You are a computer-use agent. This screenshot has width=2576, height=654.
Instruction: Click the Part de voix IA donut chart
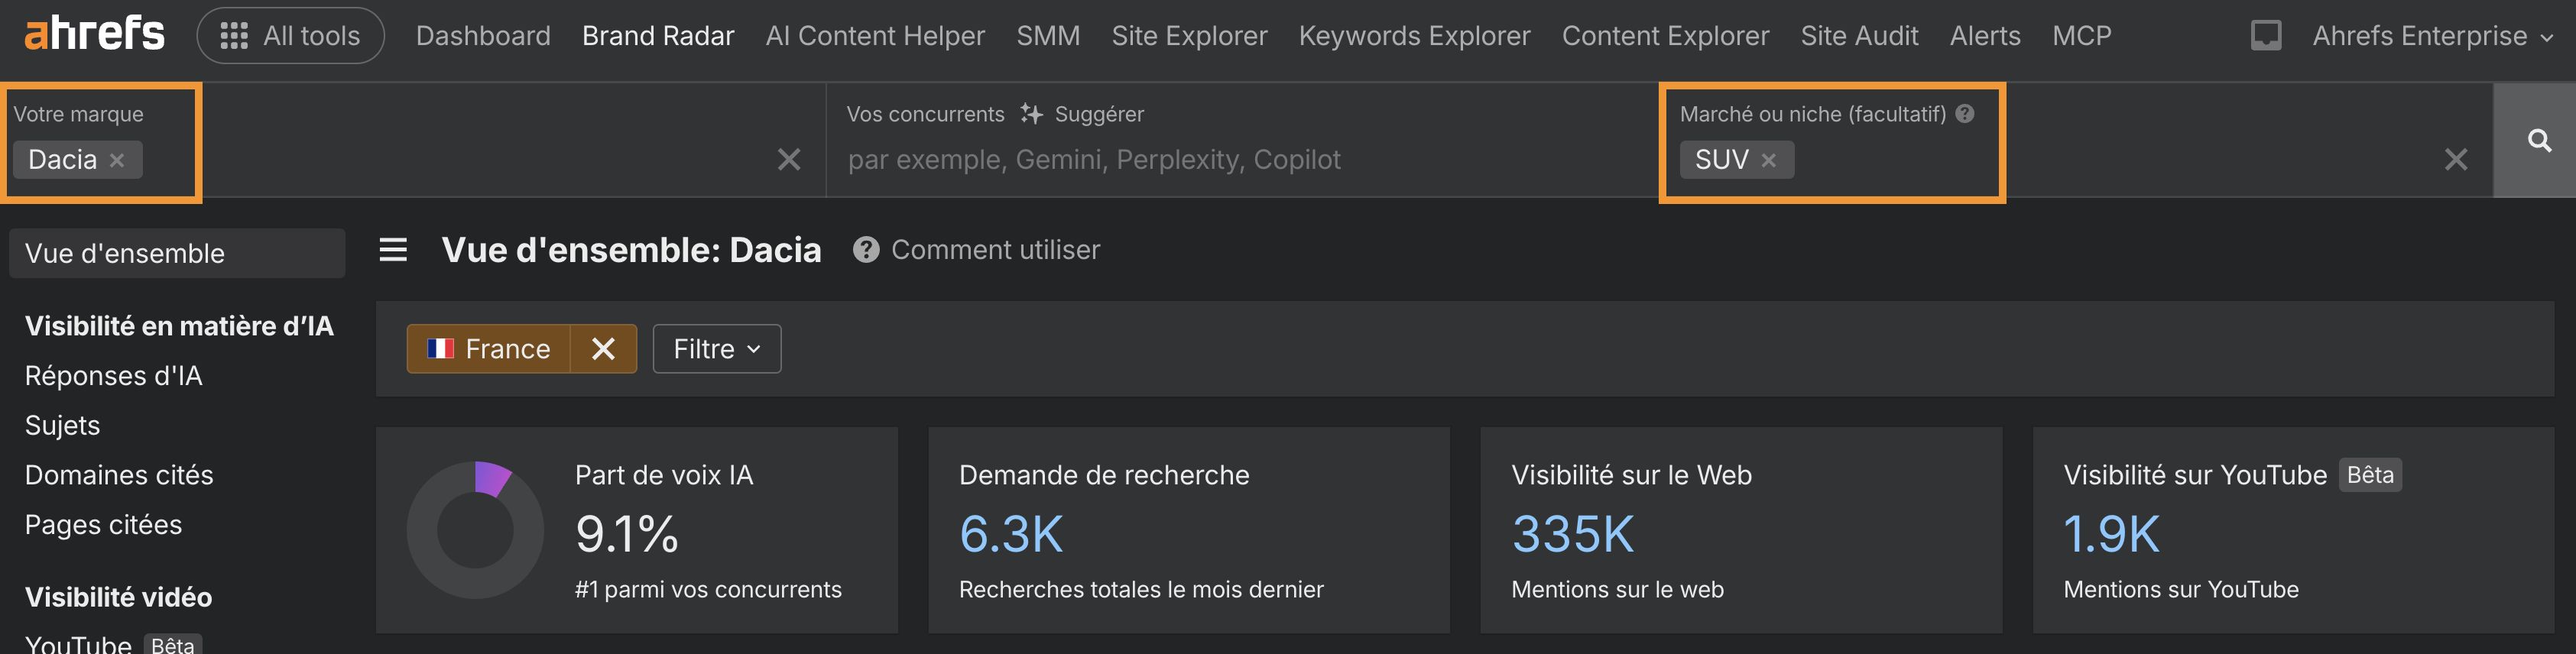(475, 530)
